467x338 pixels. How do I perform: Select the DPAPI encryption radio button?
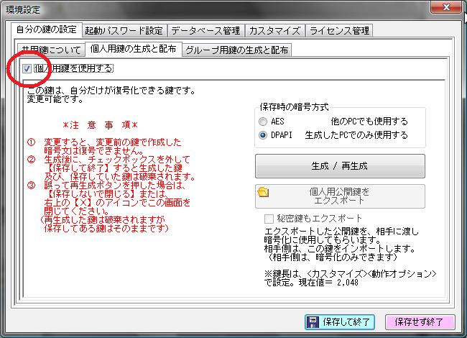pos(263,135)
